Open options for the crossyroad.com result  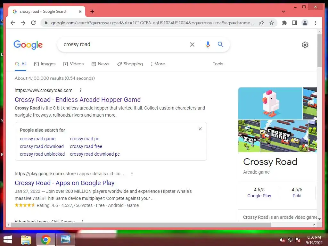click(x=80, y=90)
